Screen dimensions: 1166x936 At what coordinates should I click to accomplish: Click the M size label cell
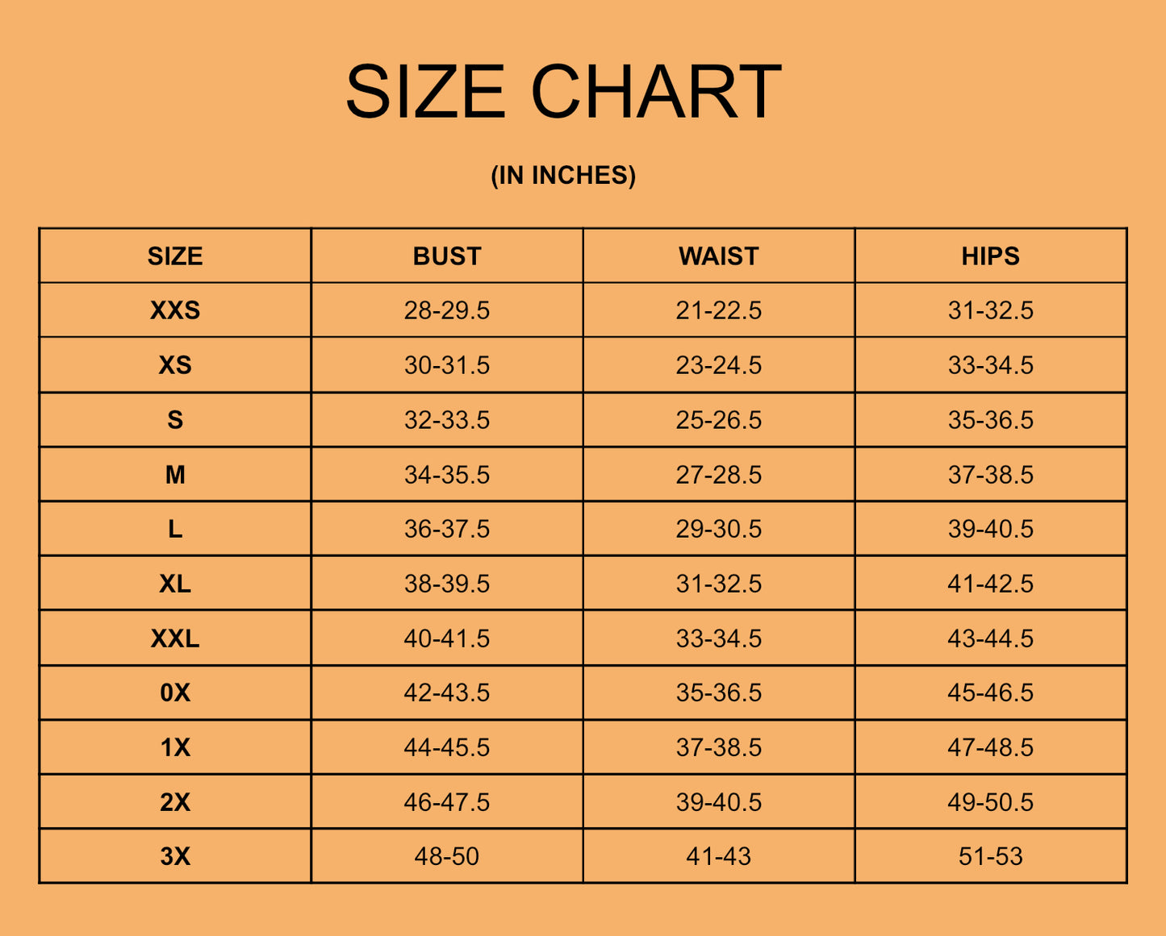point(175,475)
